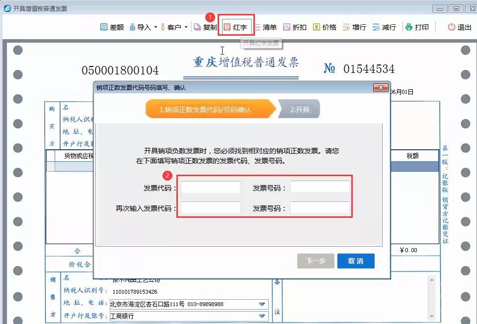
Task: Click the 红字 red-letter invoice icon
Action: pyautogui.click(x=236, y=27)
